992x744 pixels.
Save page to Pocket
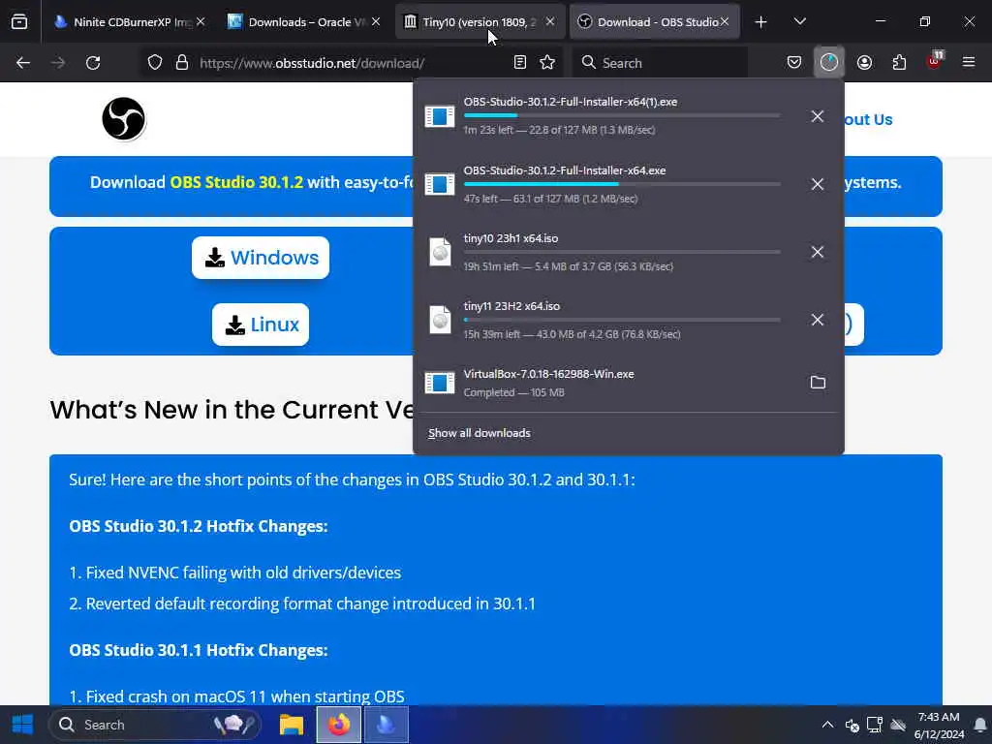click(794, 63)
